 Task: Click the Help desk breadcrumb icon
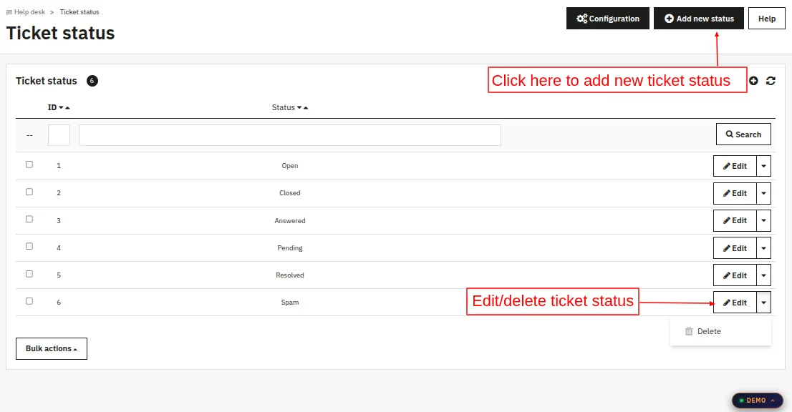coord(9,12)
